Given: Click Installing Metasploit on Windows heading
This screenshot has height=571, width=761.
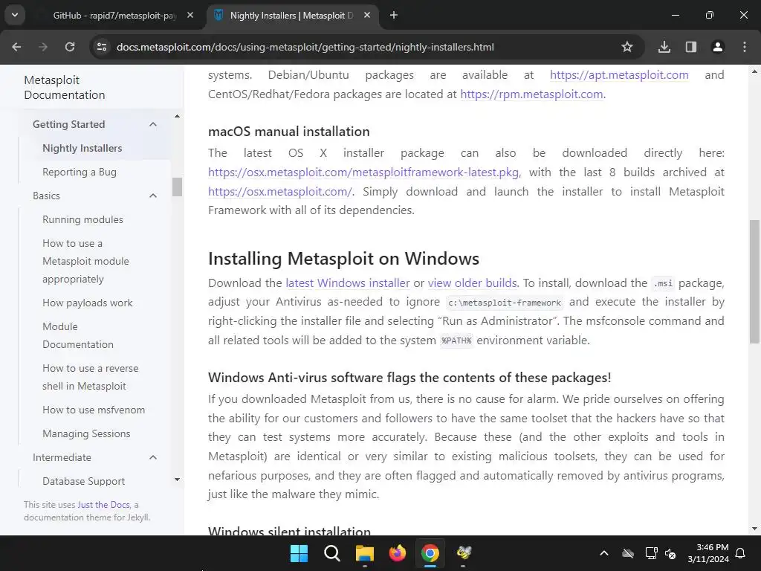Looking at the screenshot, I should click(x=343, y=259).
